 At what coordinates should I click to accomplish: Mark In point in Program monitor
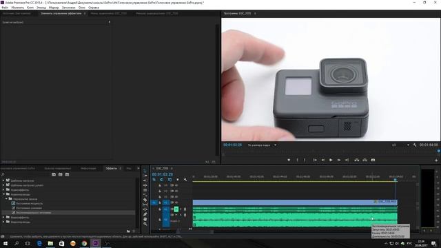tap(297, 160)
